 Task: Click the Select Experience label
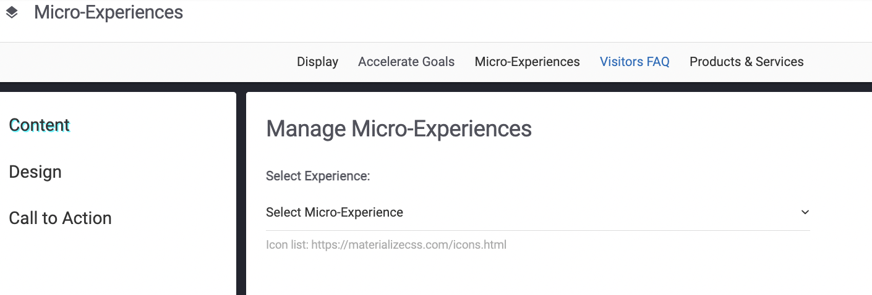pyautogui.click(x=317, y=177)
